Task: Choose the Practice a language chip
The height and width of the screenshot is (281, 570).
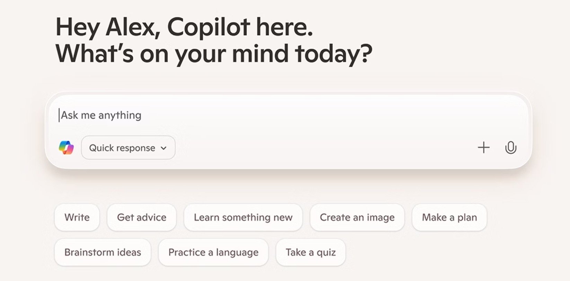Action: pos(213,252)
